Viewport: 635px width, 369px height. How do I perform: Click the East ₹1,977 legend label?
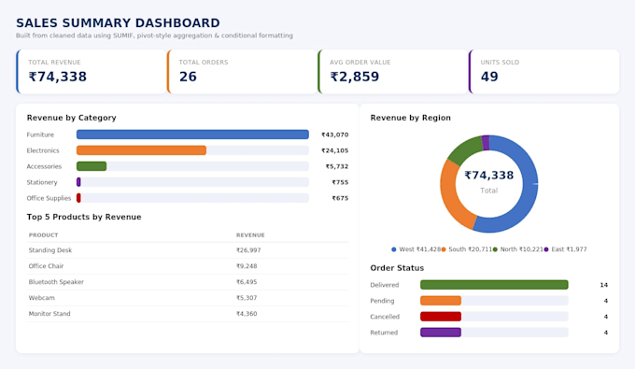[569, 249]
